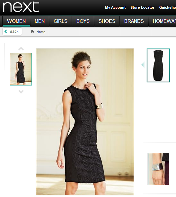The width and height of the screenshot is (176, 197).
Task: Open the MEN menu tab
Action: coord(40,21)
